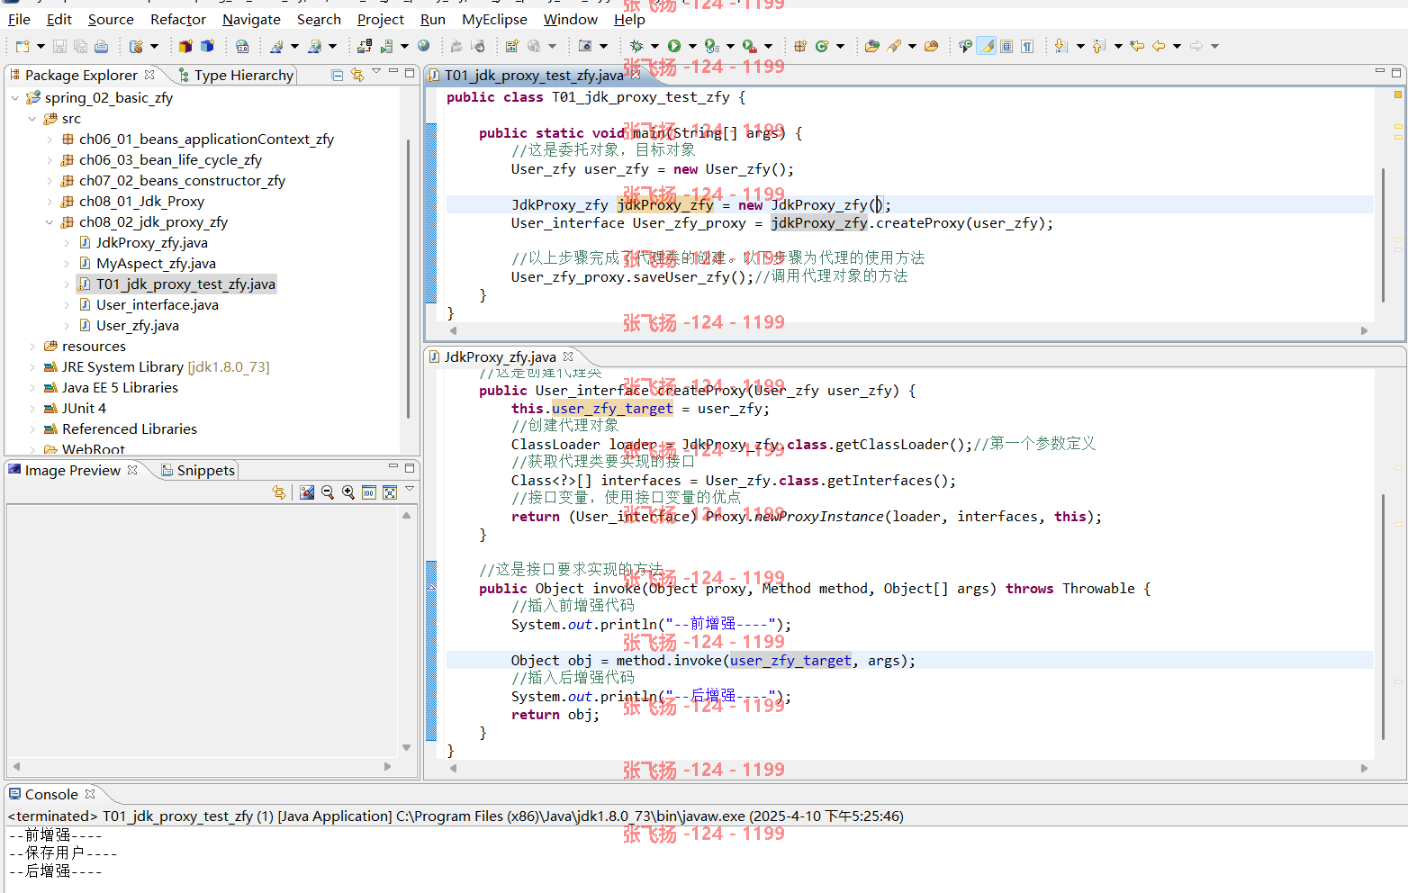Click the green Run button icon

[x=673, y=46]
